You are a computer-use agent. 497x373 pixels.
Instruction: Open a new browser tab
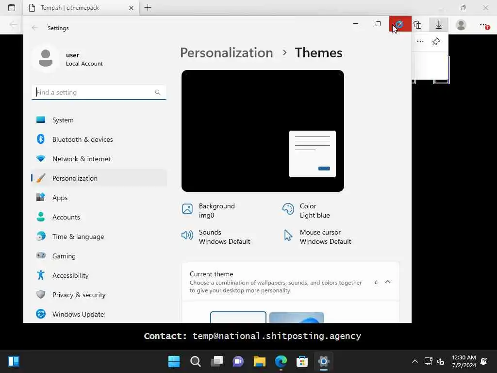click(148, 8)
